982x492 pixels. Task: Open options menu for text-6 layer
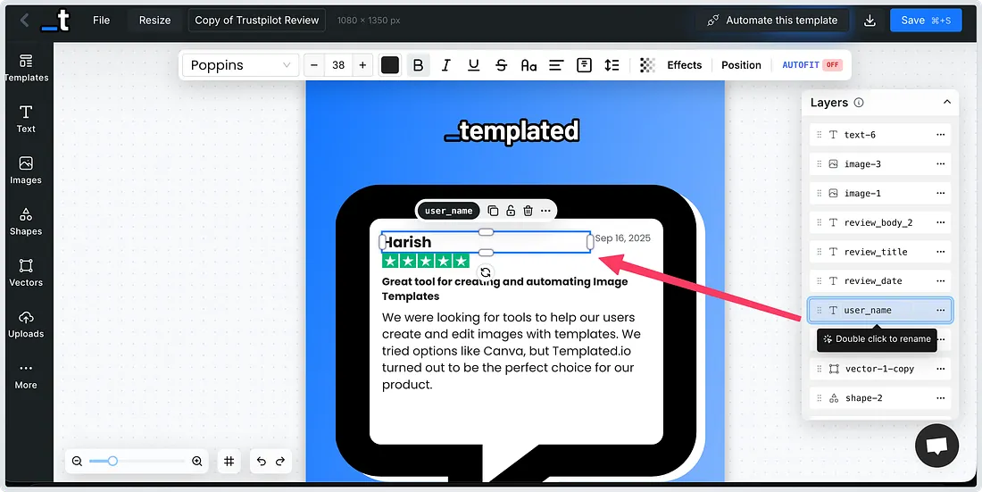pyautogui.click(x=941, y=135)
